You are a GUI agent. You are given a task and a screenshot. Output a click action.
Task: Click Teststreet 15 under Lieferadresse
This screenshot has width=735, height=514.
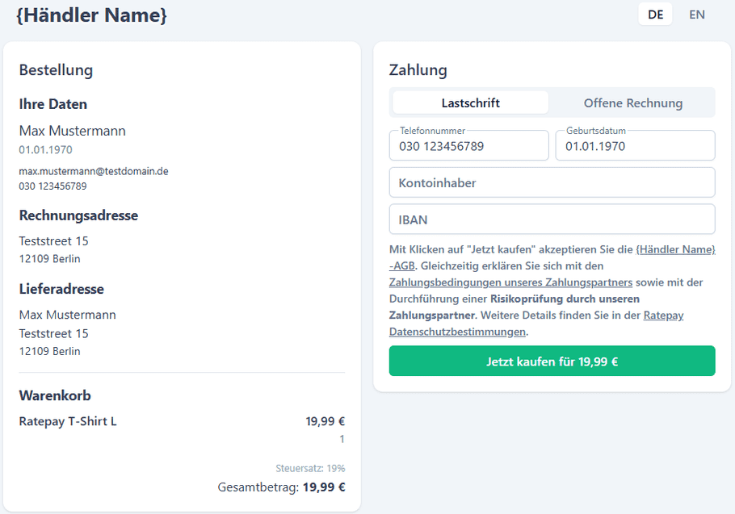click(53, 334)
